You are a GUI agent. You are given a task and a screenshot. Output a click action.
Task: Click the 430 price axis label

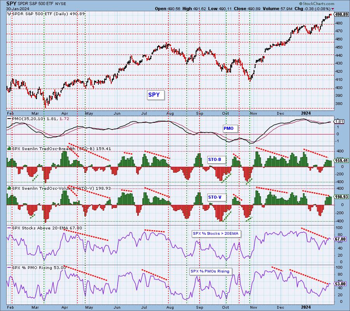click(x=339, y=63)
